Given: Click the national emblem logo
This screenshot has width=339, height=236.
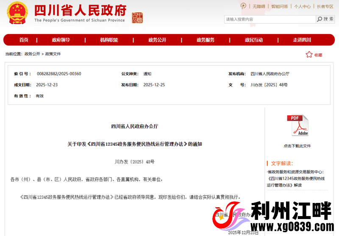Looking at the screenshot, I should pyautogui.click(x=17, y=13).
